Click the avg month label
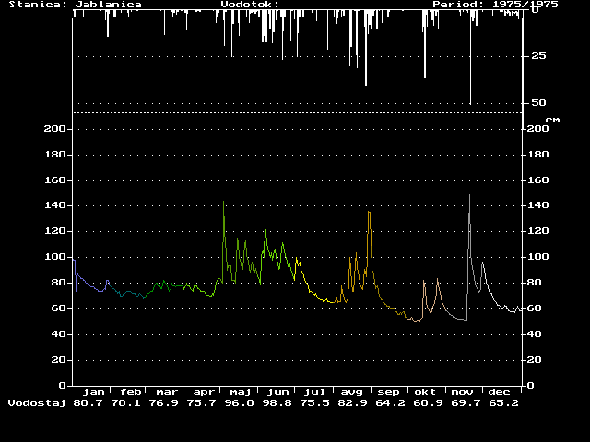The width and height of the screenshot is (590, 442). point(352,392)
